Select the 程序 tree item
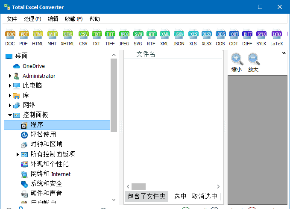290x209 pixels. point(57,125)
